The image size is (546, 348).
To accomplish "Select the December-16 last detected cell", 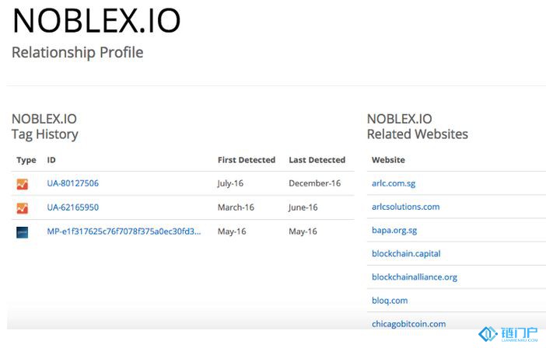I will tap(315, 183).
